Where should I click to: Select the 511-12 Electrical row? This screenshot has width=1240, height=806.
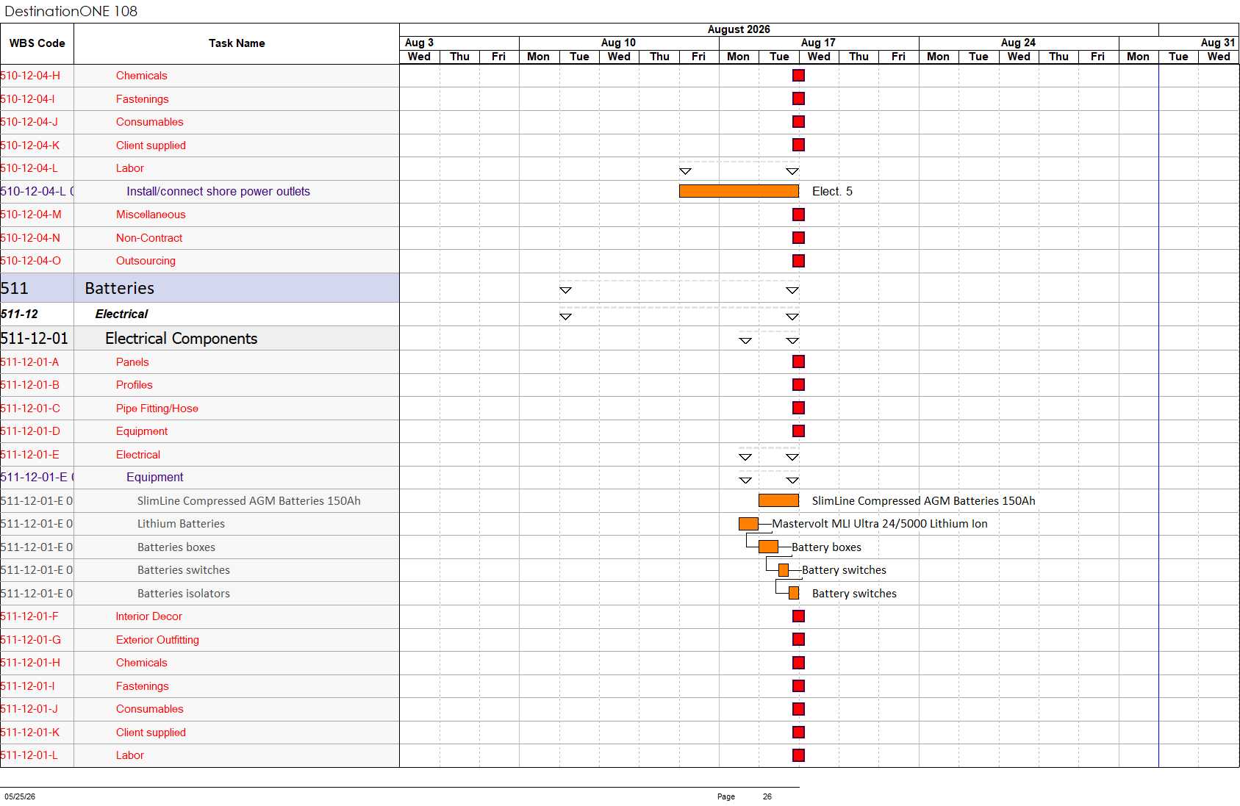[200, 314]
